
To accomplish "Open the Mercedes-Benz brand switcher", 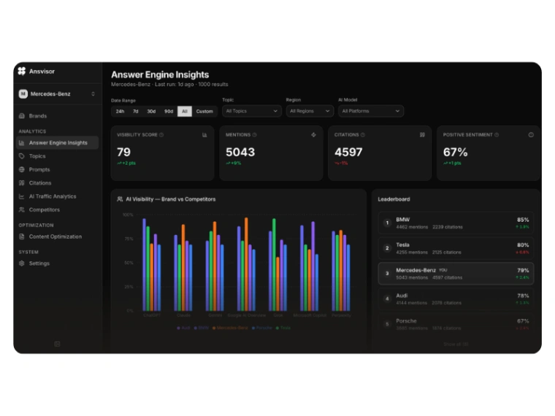I will 58,93.
